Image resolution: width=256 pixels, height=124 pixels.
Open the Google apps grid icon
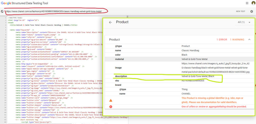[247, 3]
